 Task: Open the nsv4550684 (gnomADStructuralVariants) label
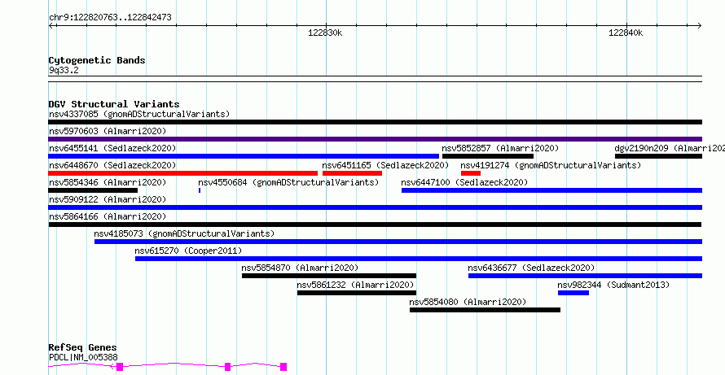point(288,182)
